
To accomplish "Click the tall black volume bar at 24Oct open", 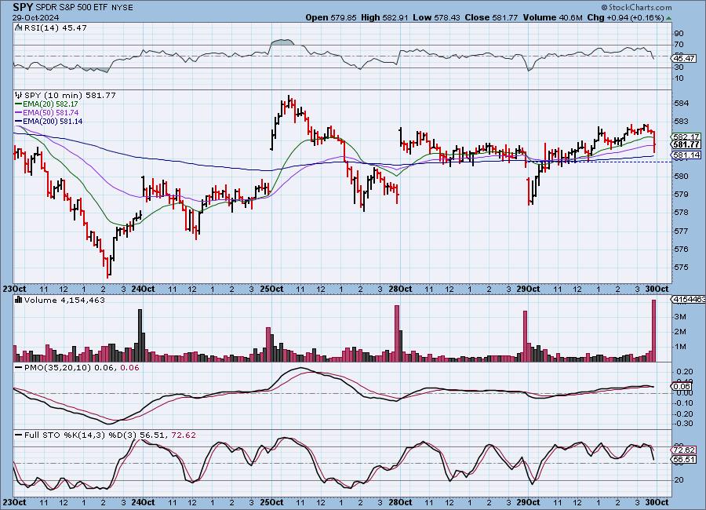I will 140,335.
